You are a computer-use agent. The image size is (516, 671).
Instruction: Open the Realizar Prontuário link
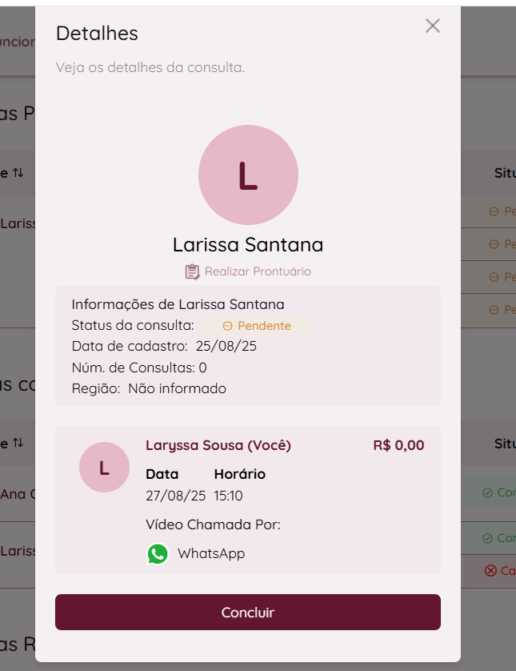258,271
